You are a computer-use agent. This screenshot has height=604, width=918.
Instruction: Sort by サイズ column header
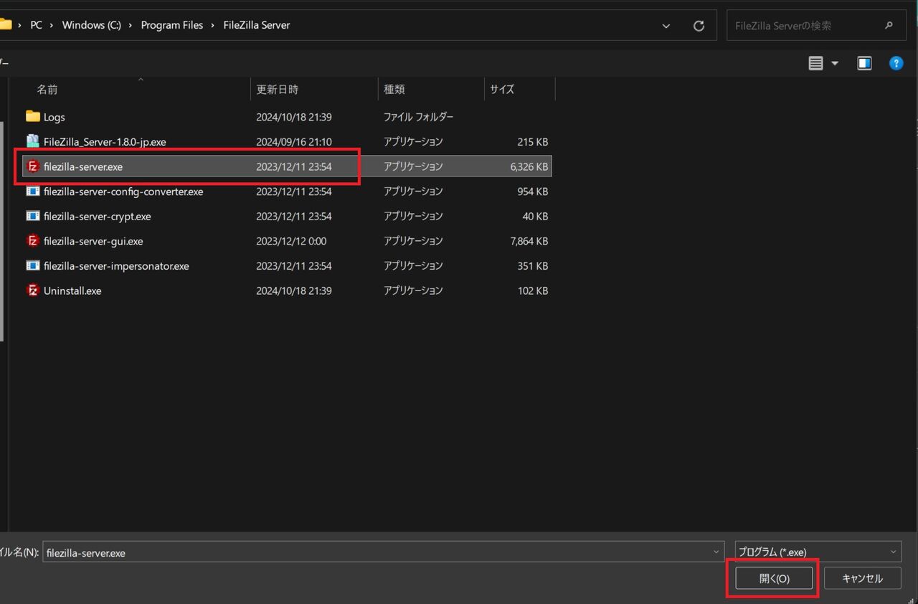tap(519, 89)
